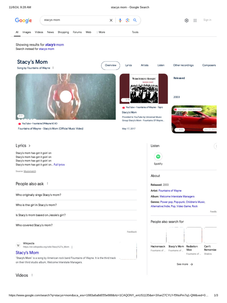Play the official music video thumbnail
The height and width of the screenshot is (303, 227).
coord(66,97)
